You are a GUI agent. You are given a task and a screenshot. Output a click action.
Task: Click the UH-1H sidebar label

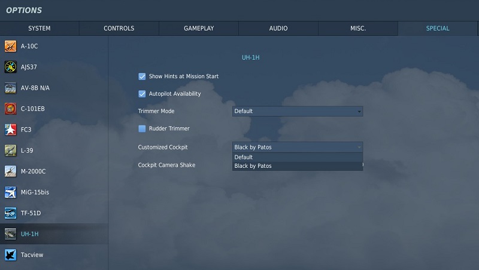click(x=29, y=234)
